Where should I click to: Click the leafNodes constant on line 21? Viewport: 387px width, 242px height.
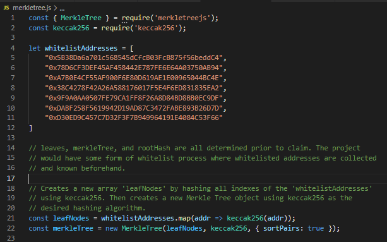[71, 218]
